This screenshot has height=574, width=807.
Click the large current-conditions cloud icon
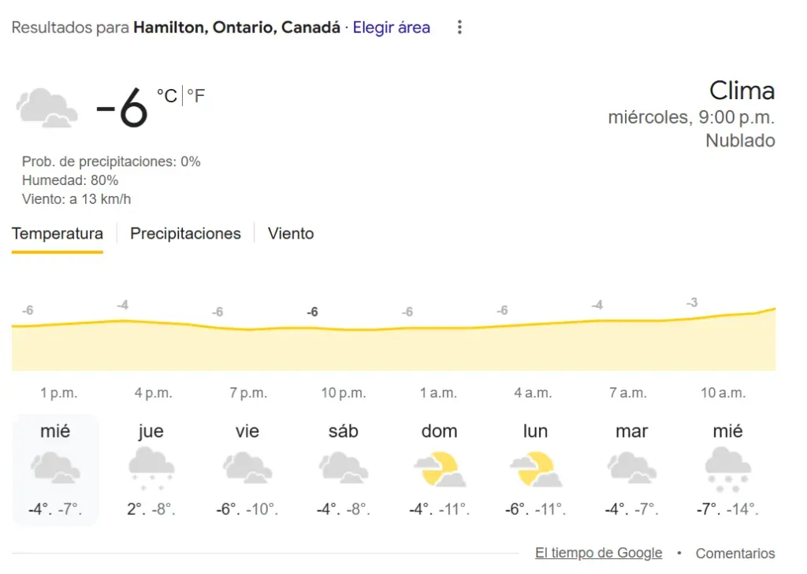coord(47,108)
